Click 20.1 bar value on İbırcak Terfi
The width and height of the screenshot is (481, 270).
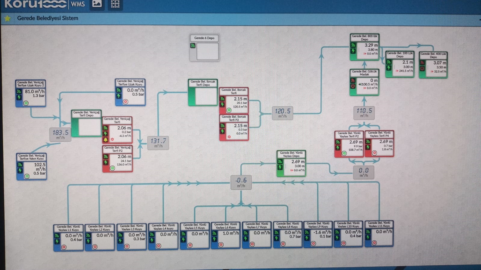(242, 103)
